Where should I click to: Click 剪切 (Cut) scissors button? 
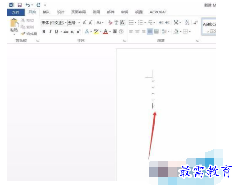pos(27,20)
